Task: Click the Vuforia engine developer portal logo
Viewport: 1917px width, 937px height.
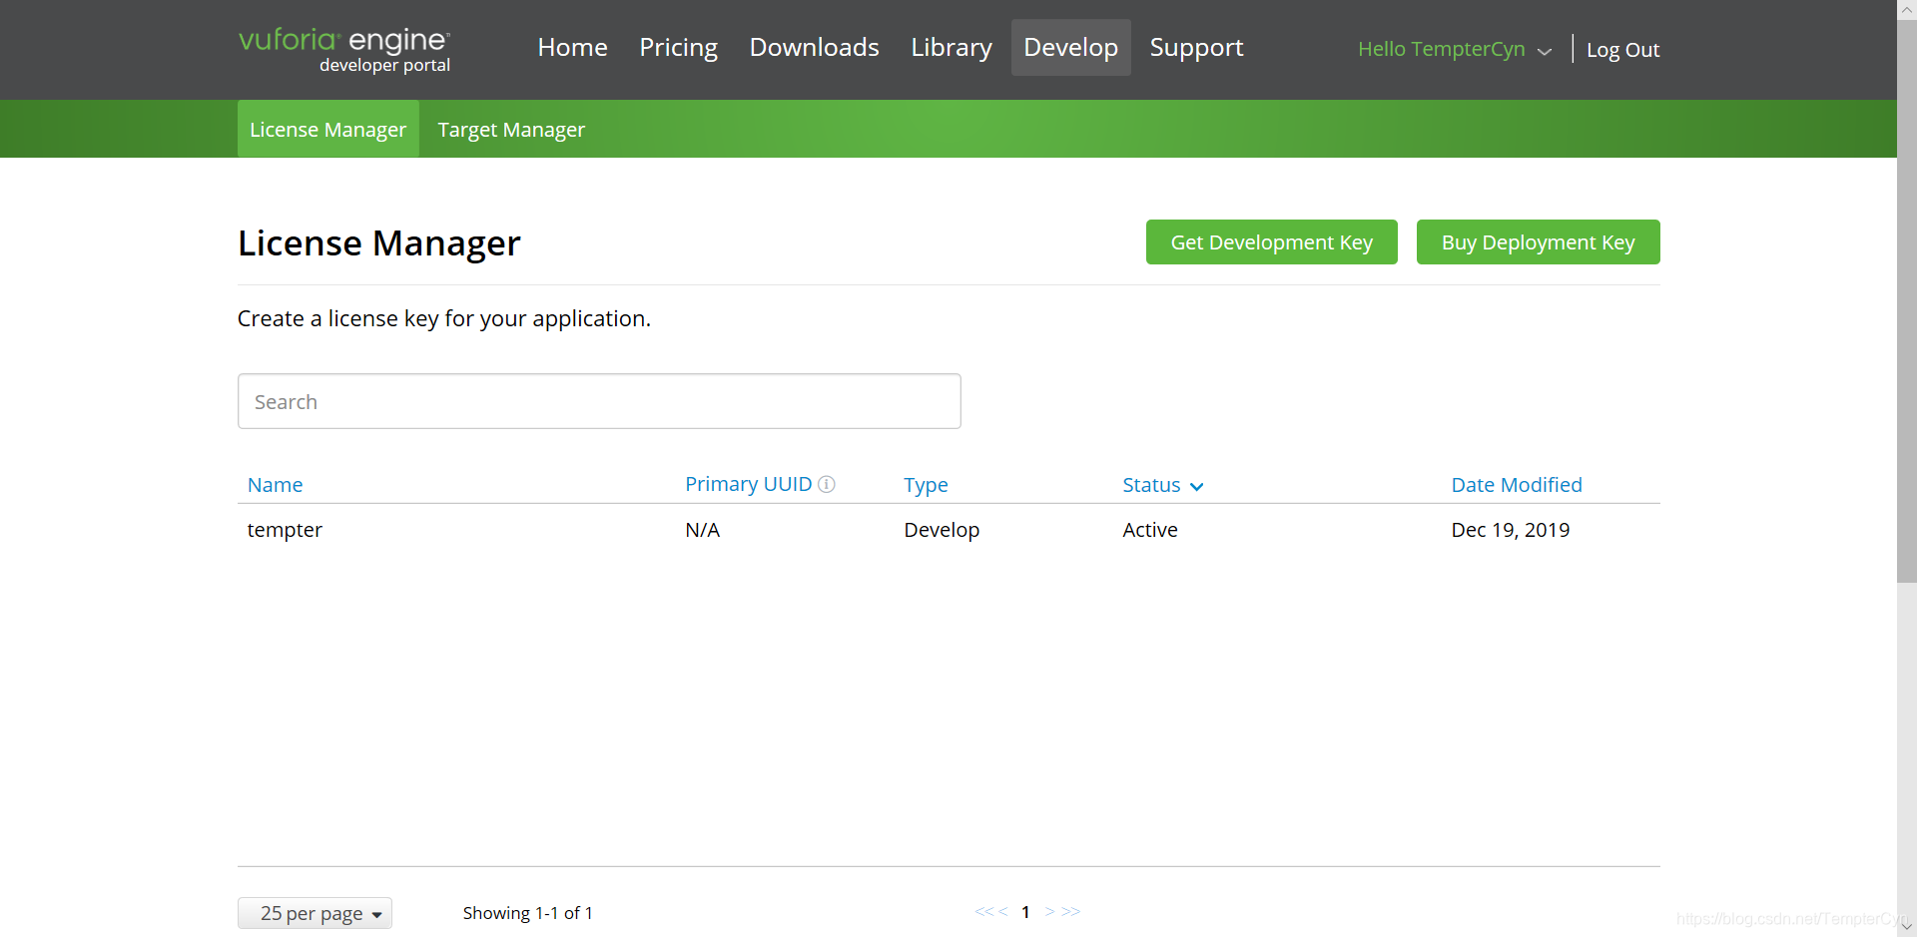Action: (x=344, y=50)
